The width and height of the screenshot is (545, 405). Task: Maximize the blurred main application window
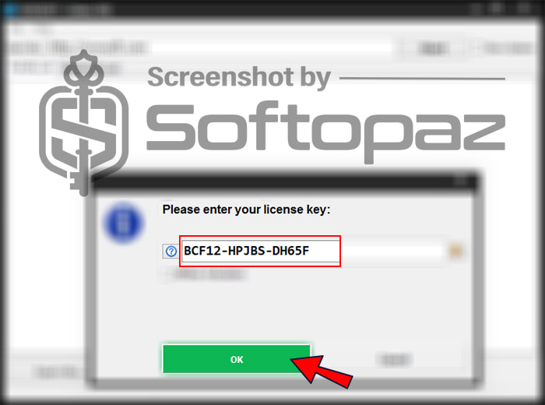tap(498, 8)
